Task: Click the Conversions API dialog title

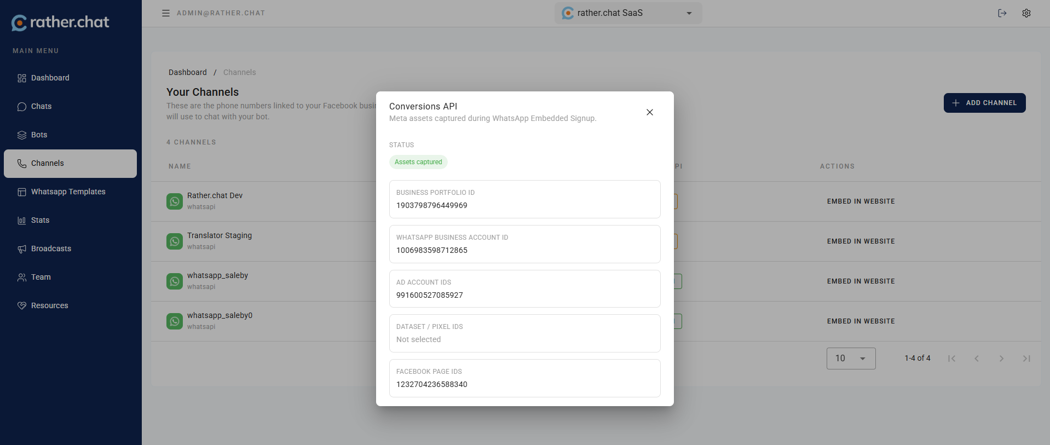Action: click(423, 106)
